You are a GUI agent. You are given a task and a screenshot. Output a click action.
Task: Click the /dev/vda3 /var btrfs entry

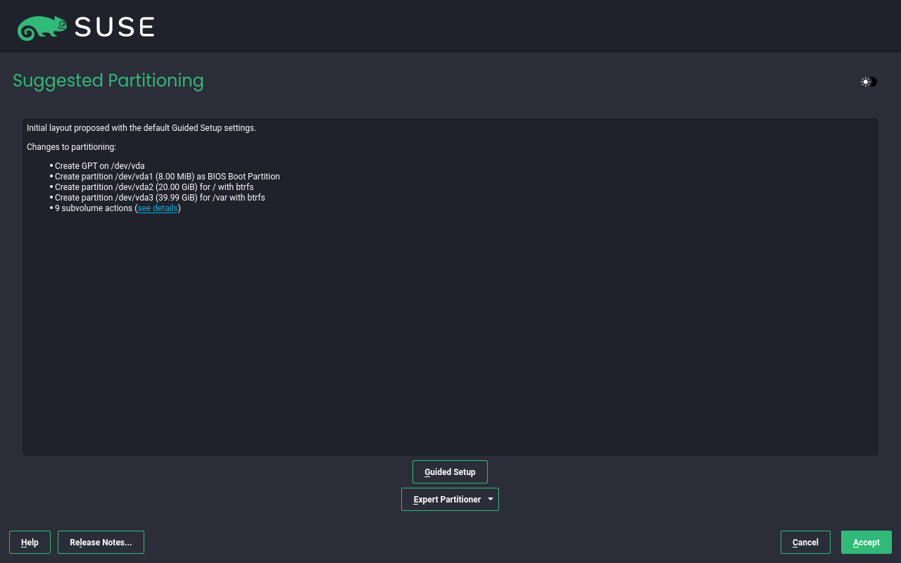160,198
